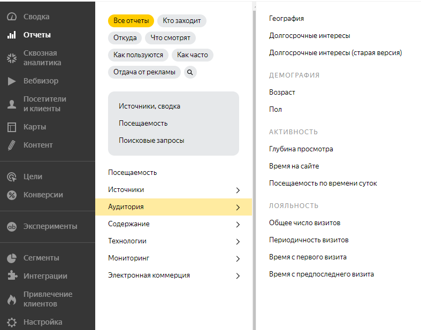
Task: Expand the Электронная коммерция chevron
Action: (238, 276)
